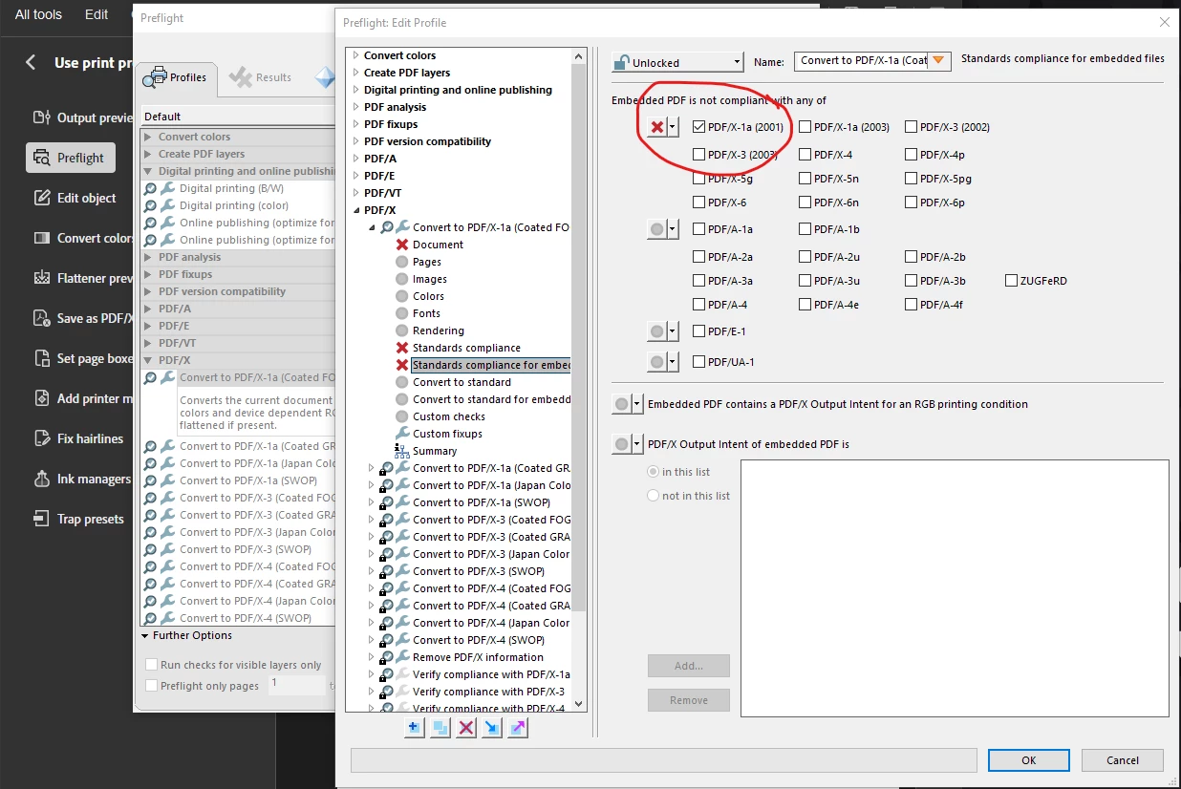Check the PDF/X-4 checkbox
This screenshot has width=1181, height=789.
coord(805,154)
